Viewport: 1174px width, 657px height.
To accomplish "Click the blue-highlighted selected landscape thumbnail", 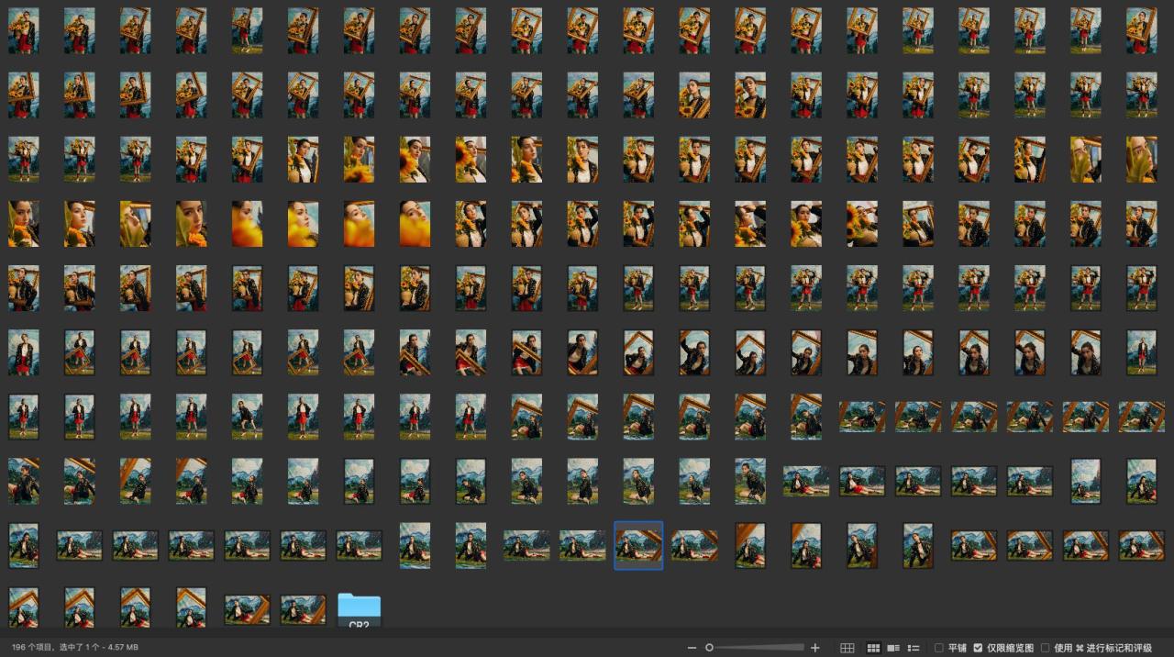I will (638, 546).
